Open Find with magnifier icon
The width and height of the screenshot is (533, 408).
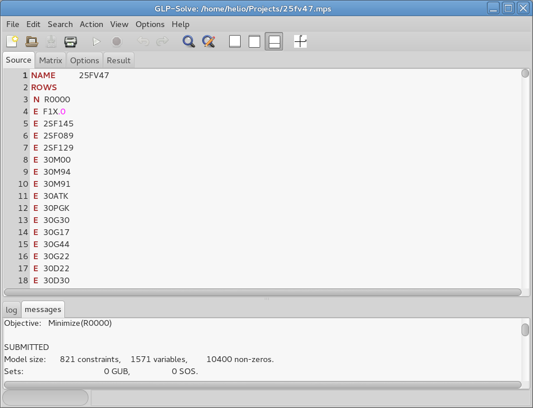coord(188,41)
